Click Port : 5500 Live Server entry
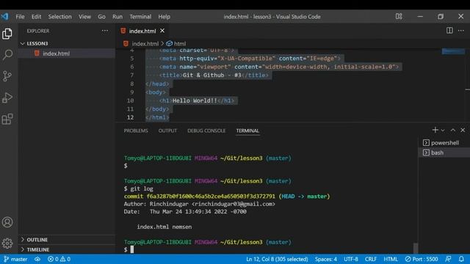This screenshot has width=470, height=264. [422, 259]
